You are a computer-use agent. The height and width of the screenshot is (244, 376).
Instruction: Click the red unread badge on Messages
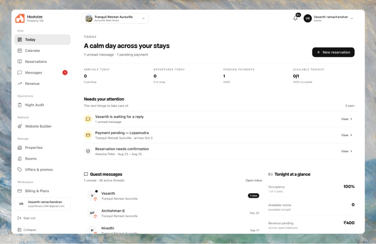click(x=65, y=73)
